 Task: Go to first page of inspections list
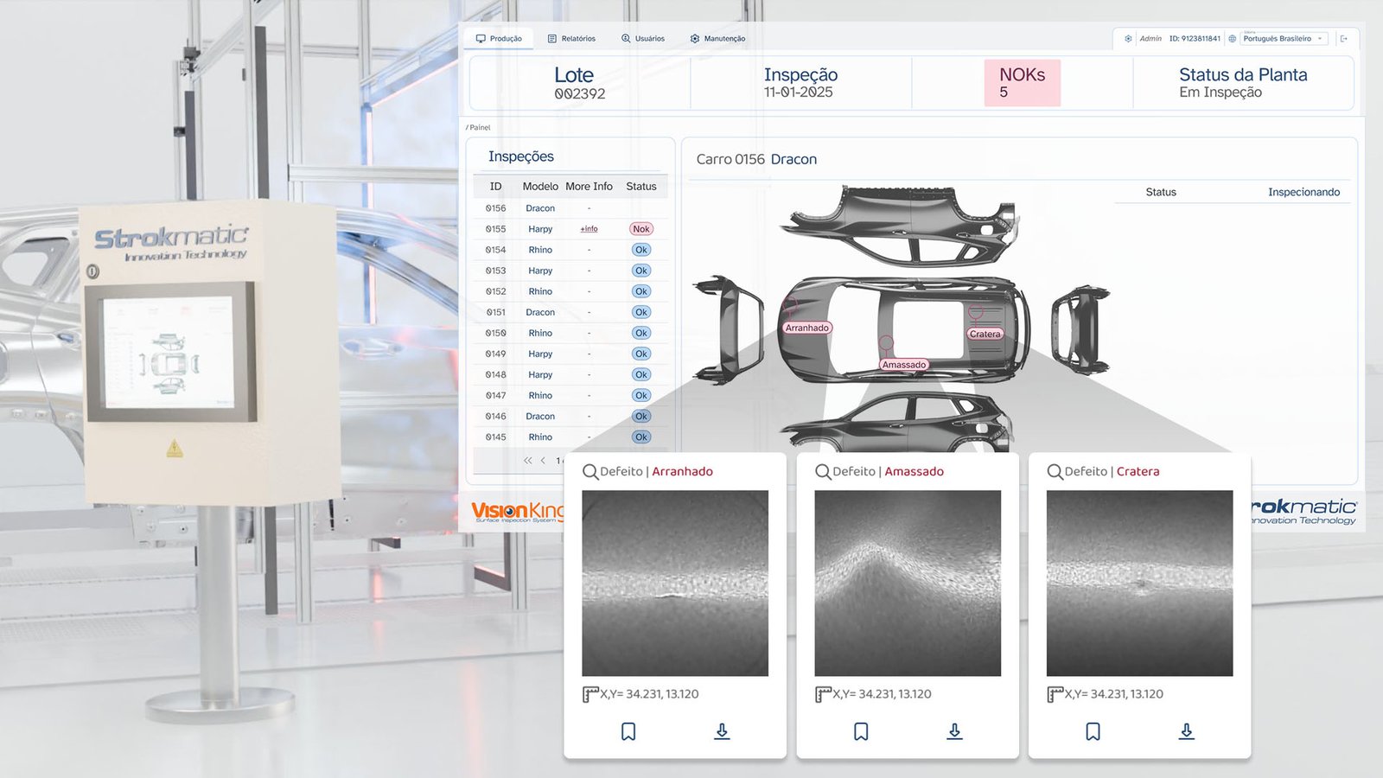527,461
